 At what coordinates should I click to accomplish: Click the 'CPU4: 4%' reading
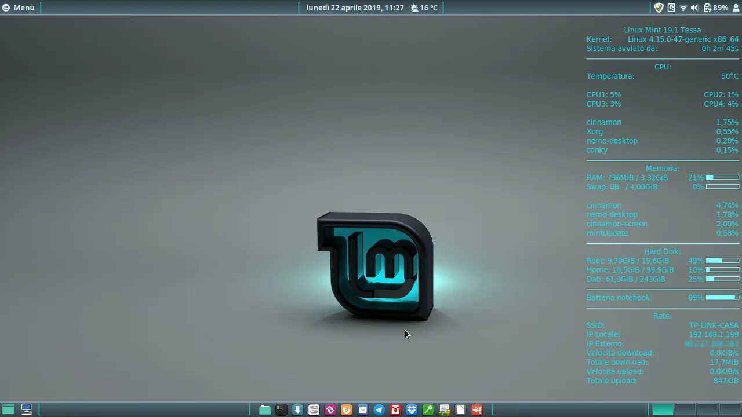[721, 104]
